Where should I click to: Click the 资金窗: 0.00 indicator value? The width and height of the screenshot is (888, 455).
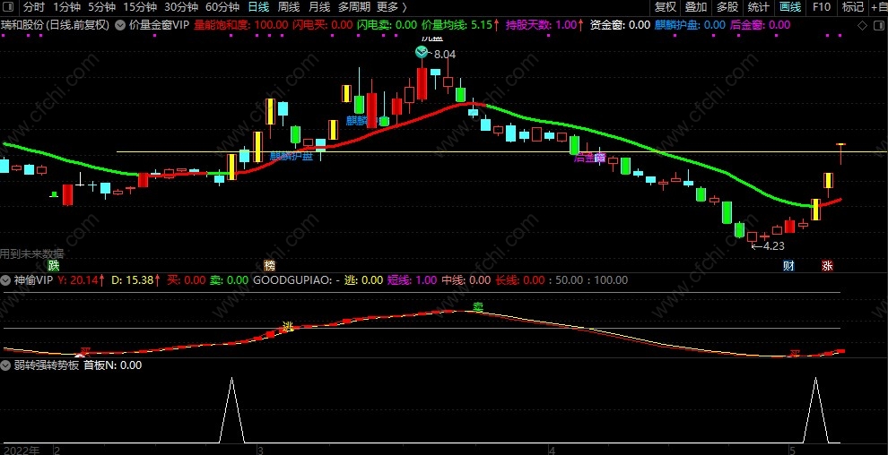coord(620,25)
